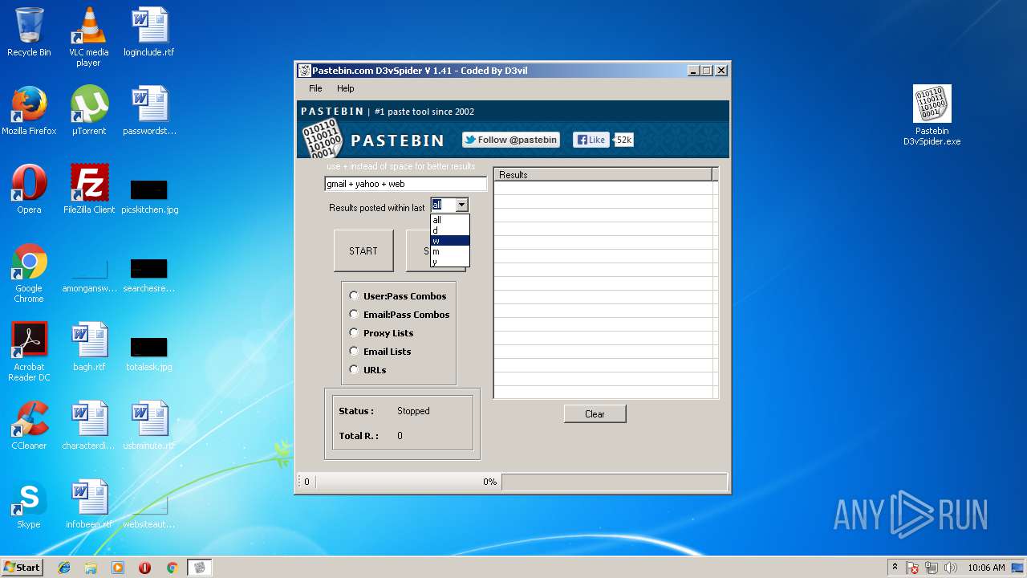This screenshot has width=1027, height=578.
Task: Select Email Lists radio option
Action: point(380,352)
